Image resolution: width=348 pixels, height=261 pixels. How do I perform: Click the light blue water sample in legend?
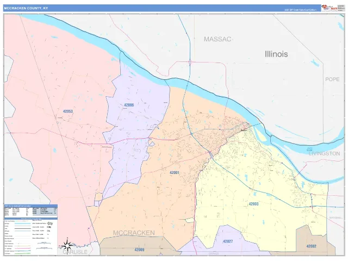pyautogui.click(x=23, y=223)
